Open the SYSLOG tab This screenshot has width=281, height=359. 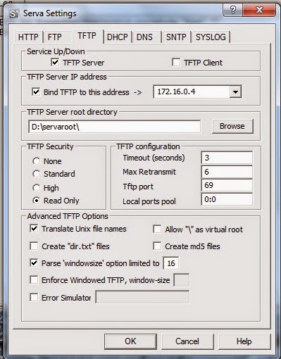point(211,37)
